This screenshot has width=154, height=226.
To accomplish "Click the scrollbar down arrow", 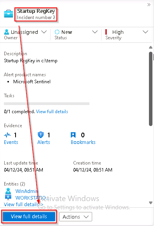I will point(150,203).
